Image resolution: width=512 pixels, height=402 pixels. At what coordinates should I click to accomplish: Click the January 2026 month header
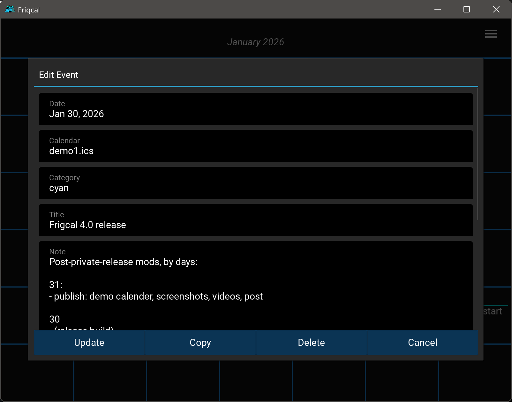point(255,42)
